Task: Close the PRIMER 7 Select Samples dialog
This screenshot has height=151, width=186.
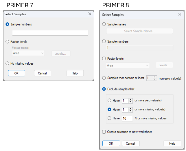Action: tap(89, 14)
